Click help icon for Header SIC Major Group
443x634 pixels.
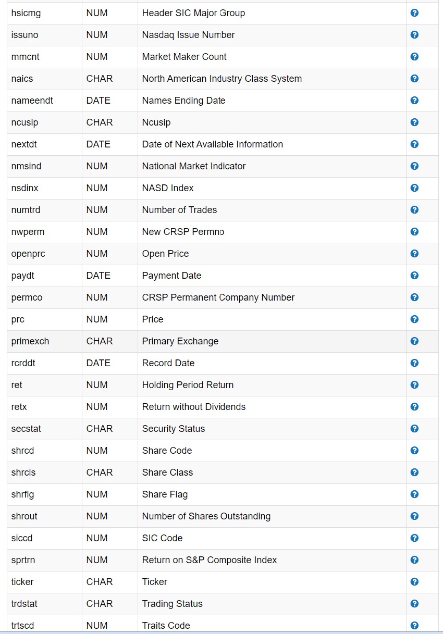point(414,13)
